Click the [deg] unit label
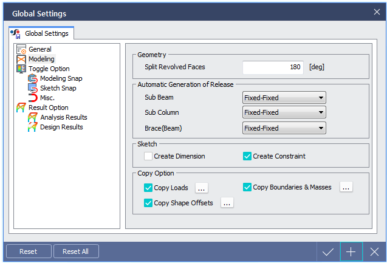 click(317, 67)
